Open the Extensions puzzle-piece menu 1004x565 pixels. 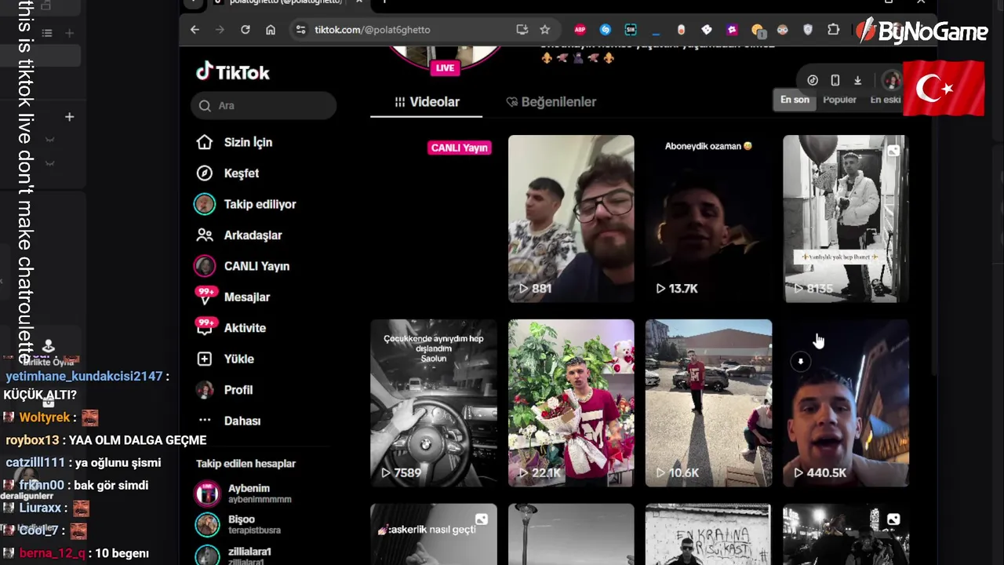point(833,30)
